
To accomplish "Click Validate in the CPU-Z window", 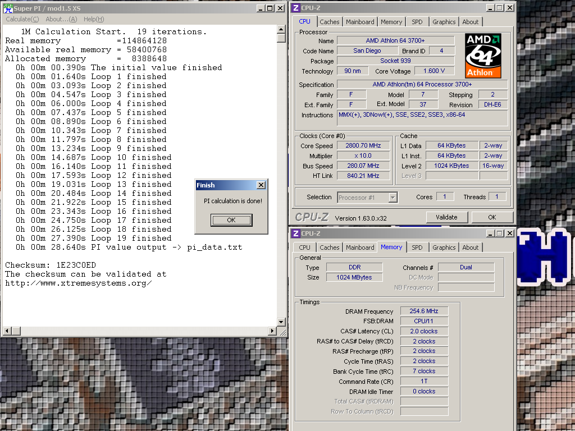I will (446, 217).
